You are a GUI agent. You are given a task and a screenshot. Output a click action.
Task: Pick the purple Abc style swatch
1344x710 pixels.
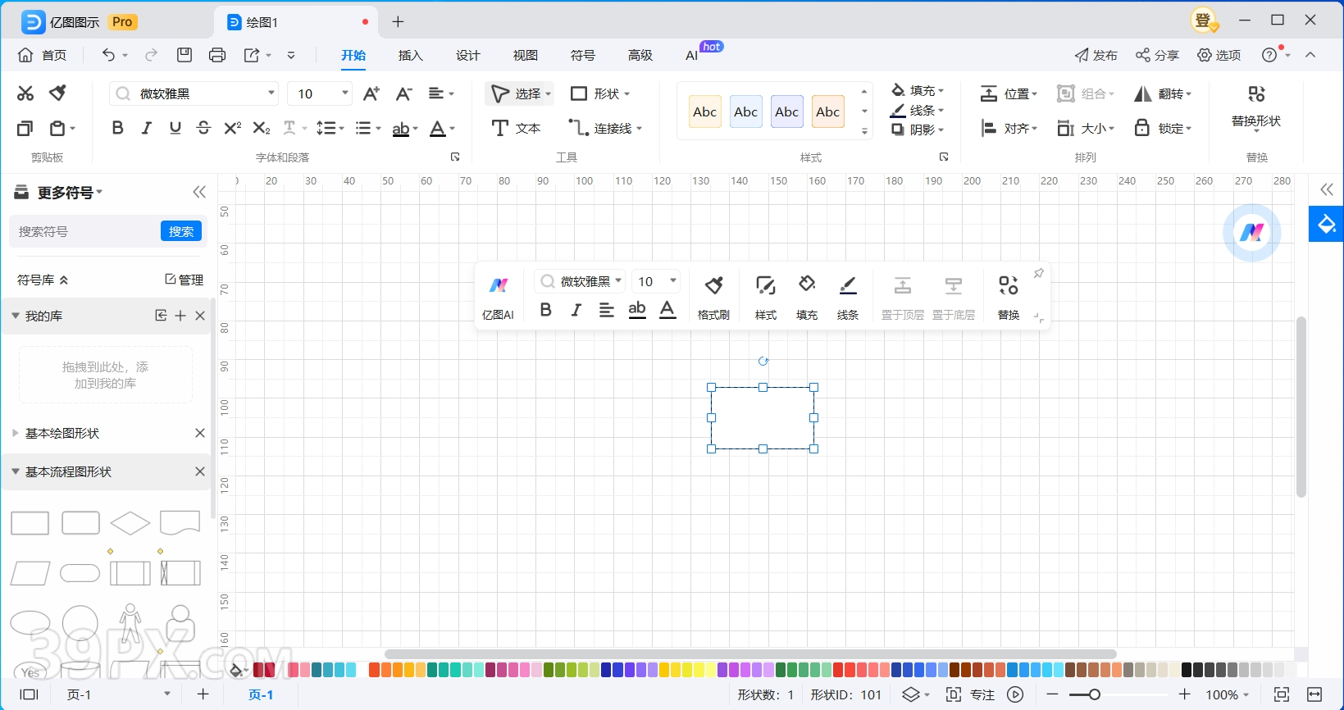point(786,112)
